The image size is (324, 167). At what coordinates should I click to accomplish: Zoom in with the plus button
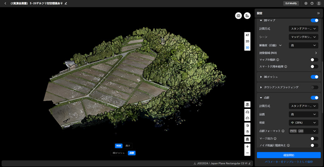pos(247,147)
